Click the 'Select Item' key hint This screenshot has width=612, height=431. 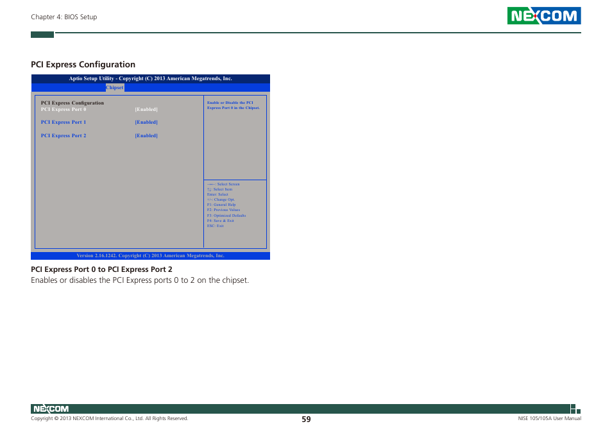point(220,189)
